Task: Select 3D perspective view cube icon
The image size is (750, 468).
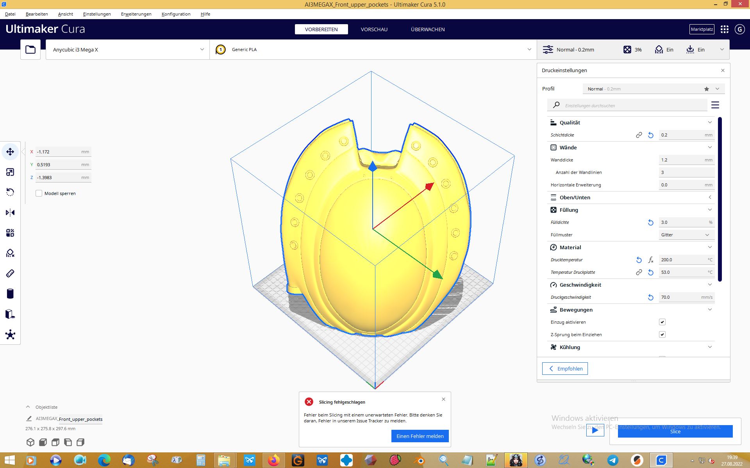Action: [x=30, y=442]
